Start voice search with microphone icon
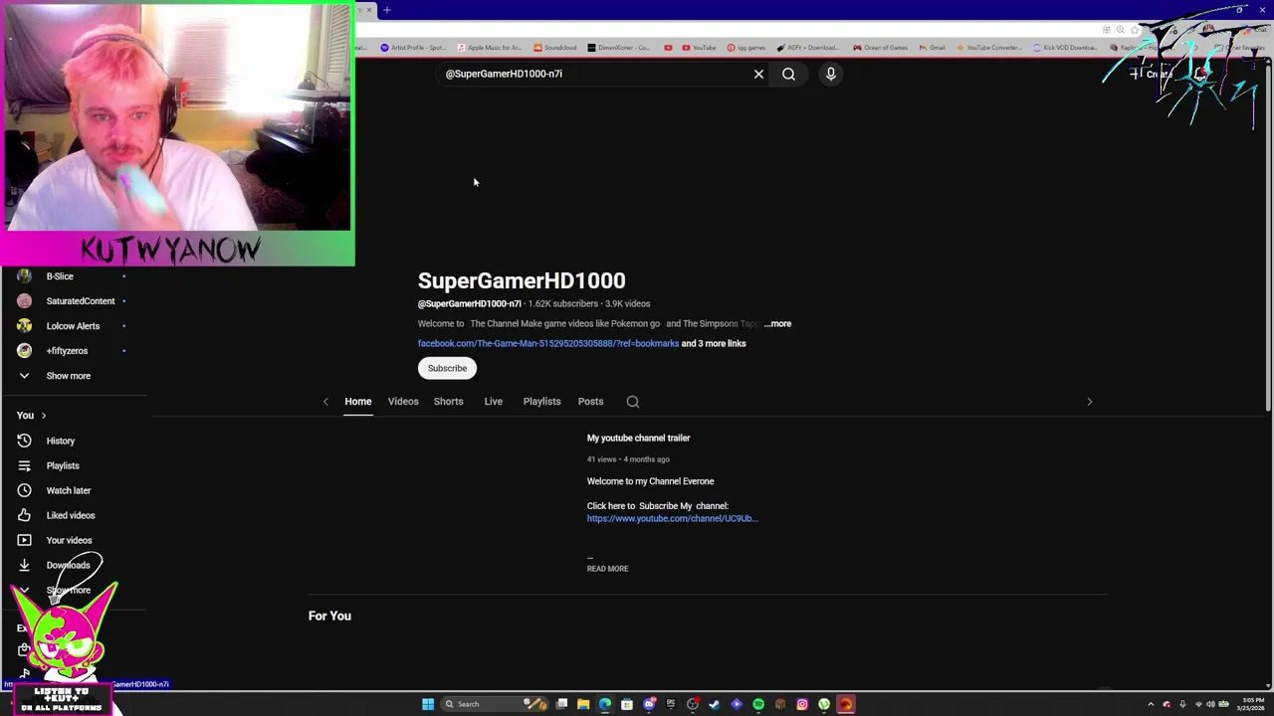Screen dimensions: 1274x716 pos(830,74)
